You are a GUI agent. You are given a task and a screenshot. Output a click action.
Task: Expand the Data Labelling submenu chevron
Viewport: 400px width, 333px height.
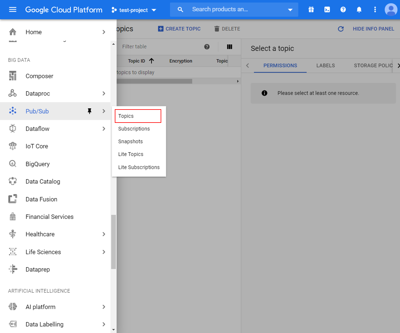104,324
